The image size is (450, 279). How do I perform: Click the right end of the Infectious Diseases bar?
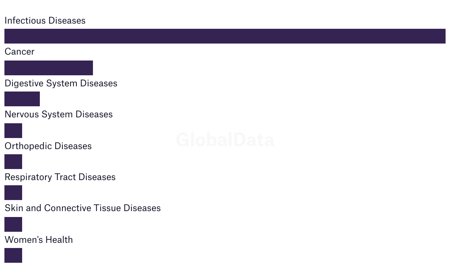(x=443, y=36)
